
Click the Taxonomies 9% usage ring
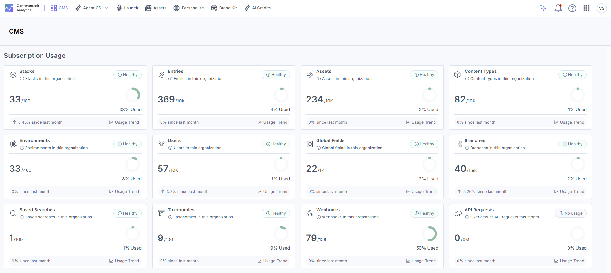281,233
